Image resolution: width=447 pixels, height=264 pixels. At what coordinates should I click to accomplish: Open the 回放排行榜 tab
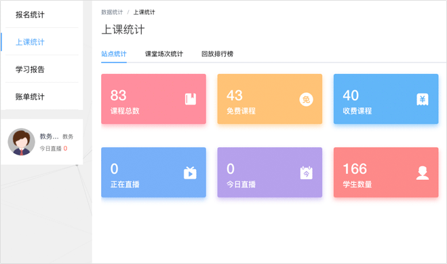point(217,54)
